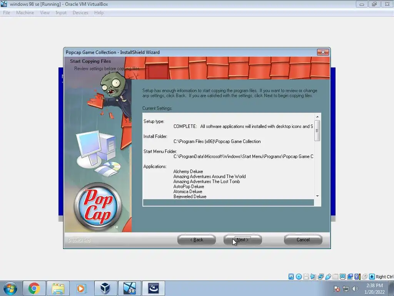Viewport: 394px width, 296px height.
Task: Click the 'Atomica Deluxe' line
Action: pyautogui.click(x=188, y=192)
